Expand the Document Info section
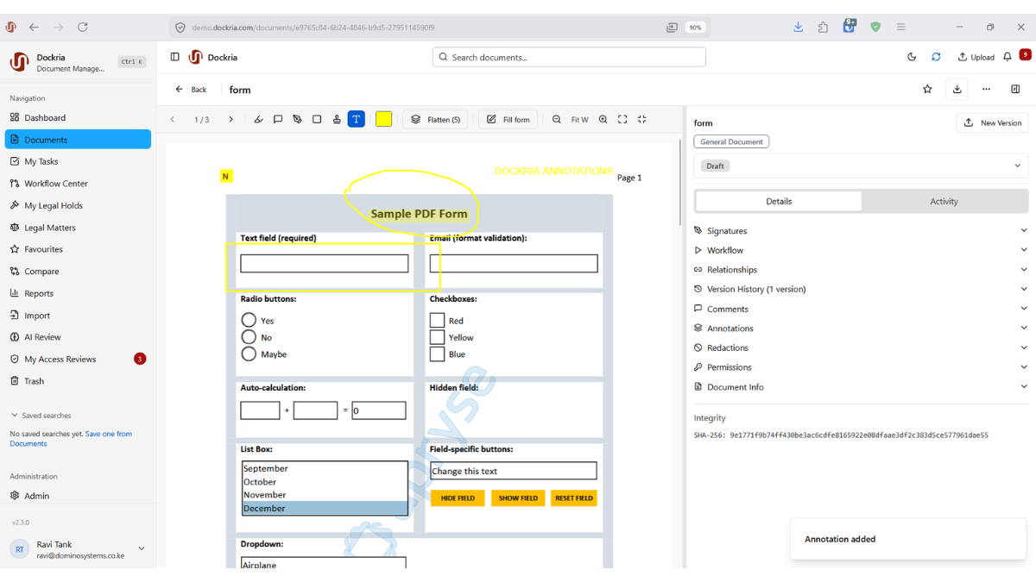This screenshot has width=1036, height=582. click(861, 387)
